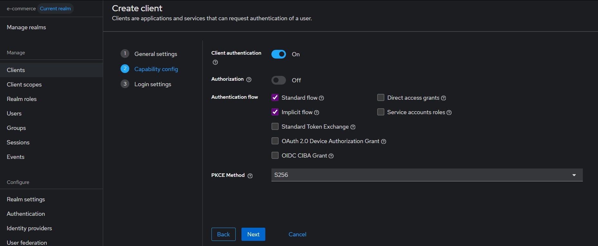
Task: Open help tooltip for Standard flow
Action: pos(321,98)
